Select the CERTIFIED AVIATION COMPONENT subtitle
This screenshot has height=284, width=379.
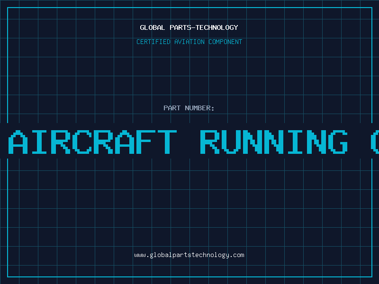[x=189, y=42]
